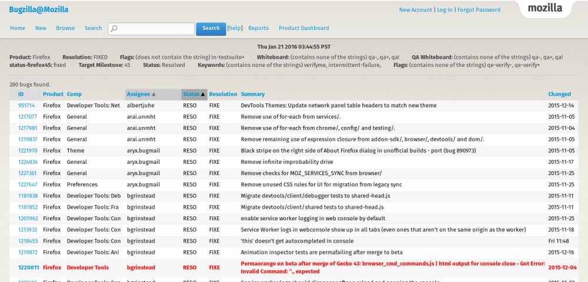Open bug 1217981
The image size is (588, 282).
28,128
